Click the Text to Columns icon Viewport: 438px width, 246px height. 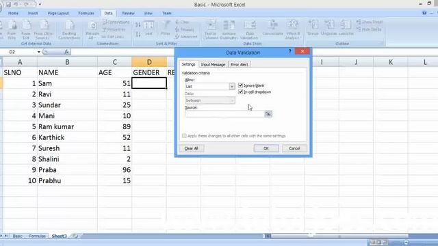coord(210,29)
